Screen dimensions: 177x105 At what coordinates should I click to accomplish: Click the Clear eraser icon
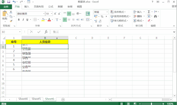tap(149, 21)
